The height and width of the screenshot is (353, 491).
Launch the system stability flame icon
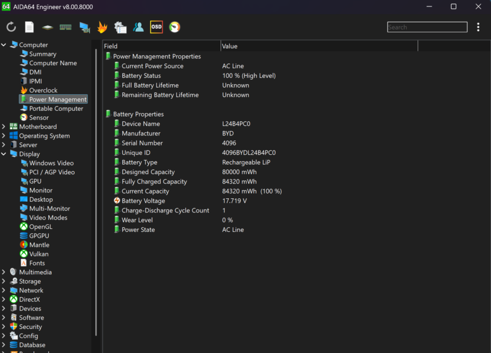coord(102,27)
